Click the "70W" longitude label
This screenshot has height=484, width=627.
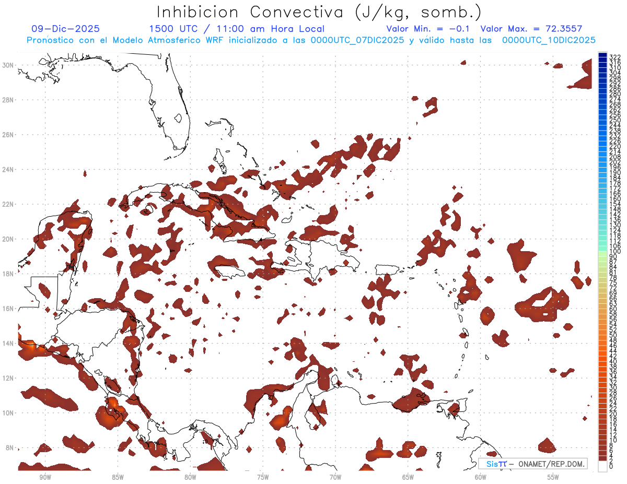[x=335, y=477]
